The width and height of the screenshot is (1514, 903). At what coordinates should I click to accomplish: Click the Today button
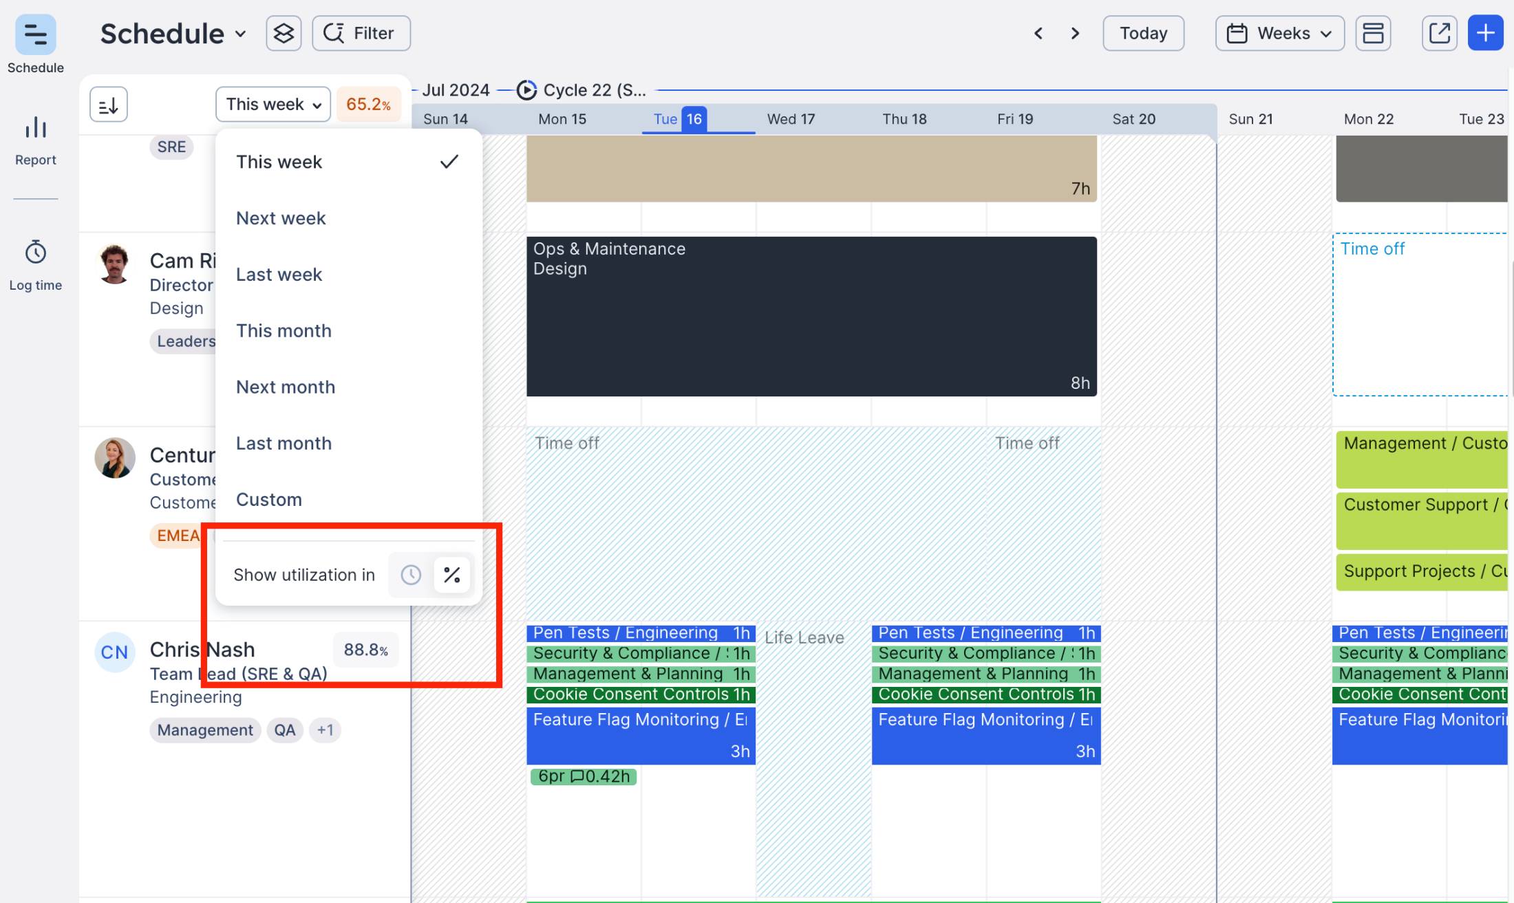point(1143,33)
